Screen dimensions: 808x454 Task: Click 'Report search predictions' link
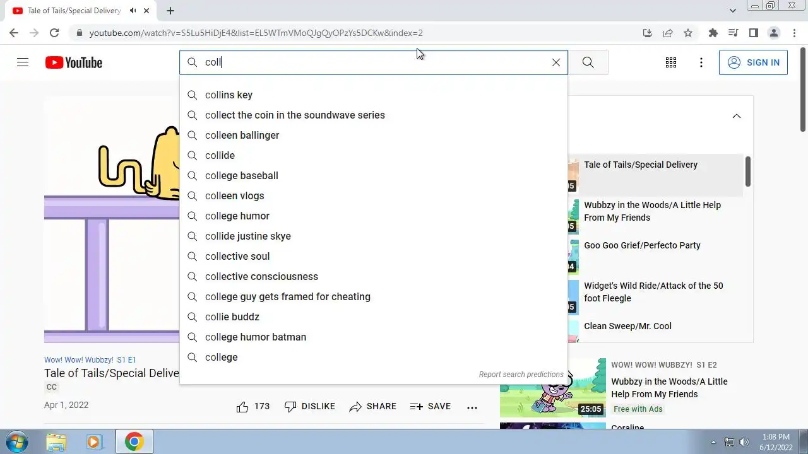coord(521,375)
